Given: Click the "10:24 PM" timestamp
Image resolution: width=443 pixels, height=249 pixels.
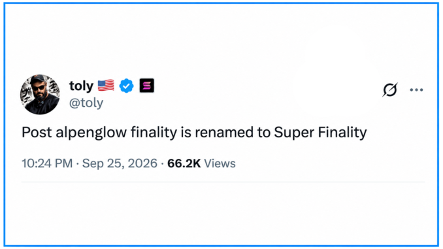Looking at the screenshot, I should click(x=47, y=163).
